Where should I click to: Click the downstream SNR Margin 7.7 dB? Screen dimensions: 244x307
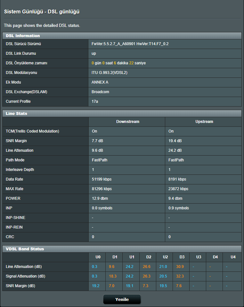98,141
